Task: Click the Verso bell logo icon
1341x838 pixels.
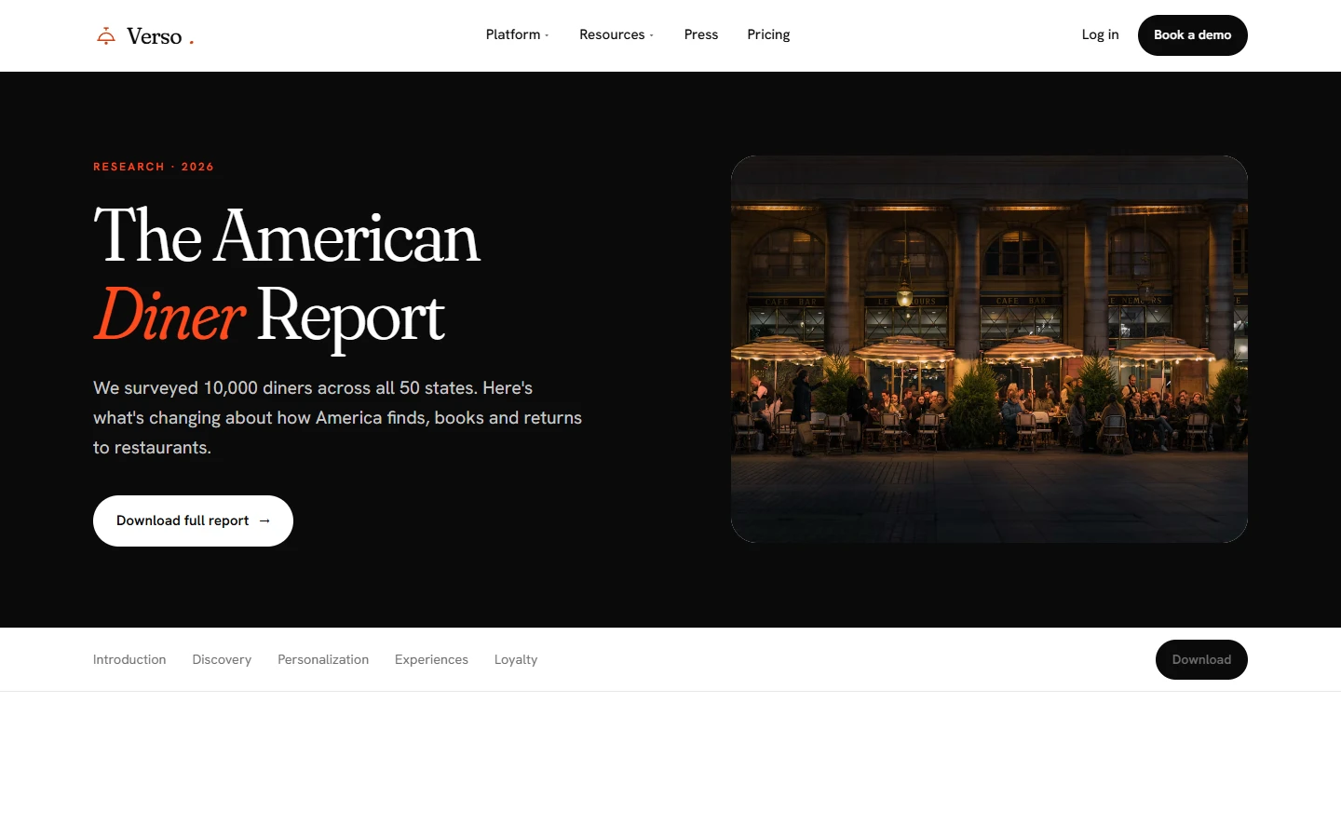Action: (x=106, y=35)
